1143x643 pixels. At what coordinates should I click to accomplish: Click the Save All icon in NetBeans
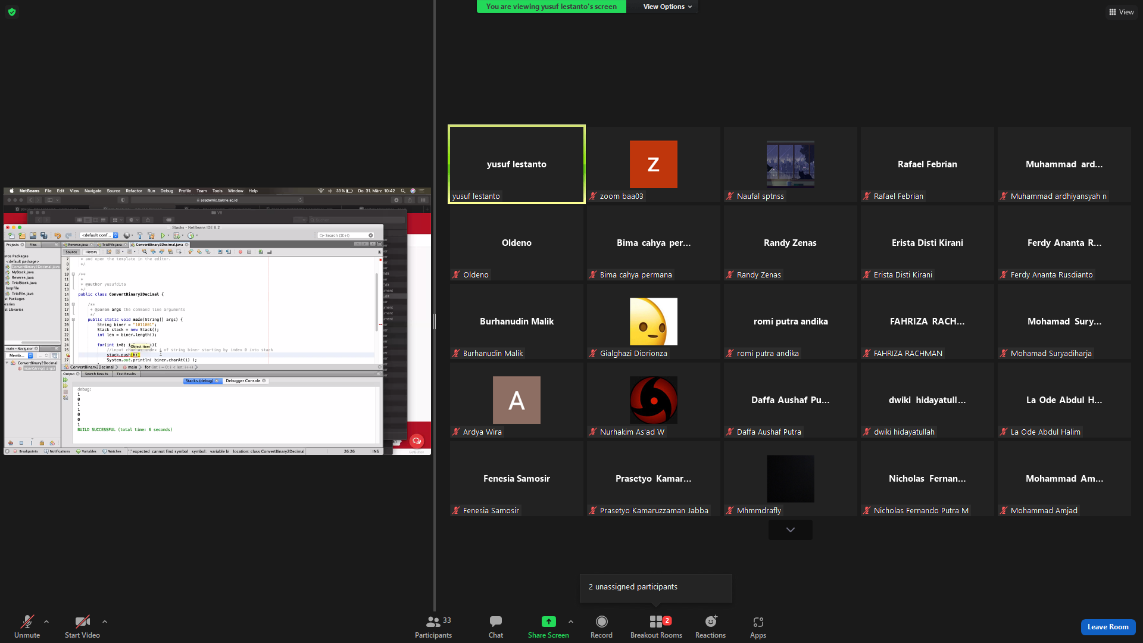pos(43,236)
